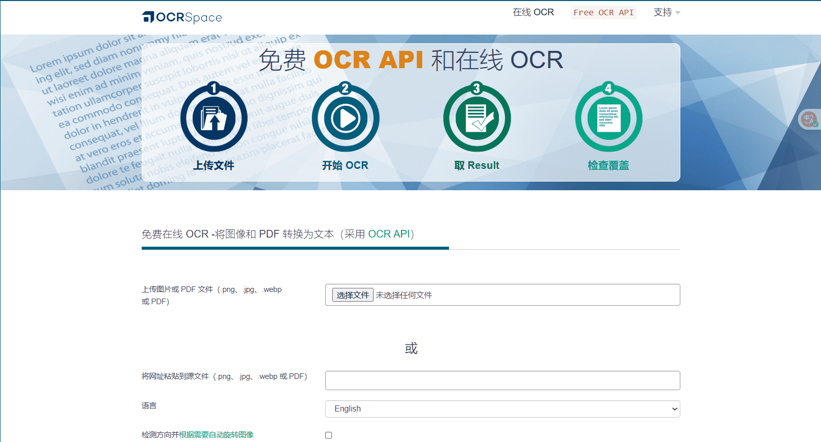Open the OCRSpace logo home link
This screenshot has width=821, height=442.
182,17
